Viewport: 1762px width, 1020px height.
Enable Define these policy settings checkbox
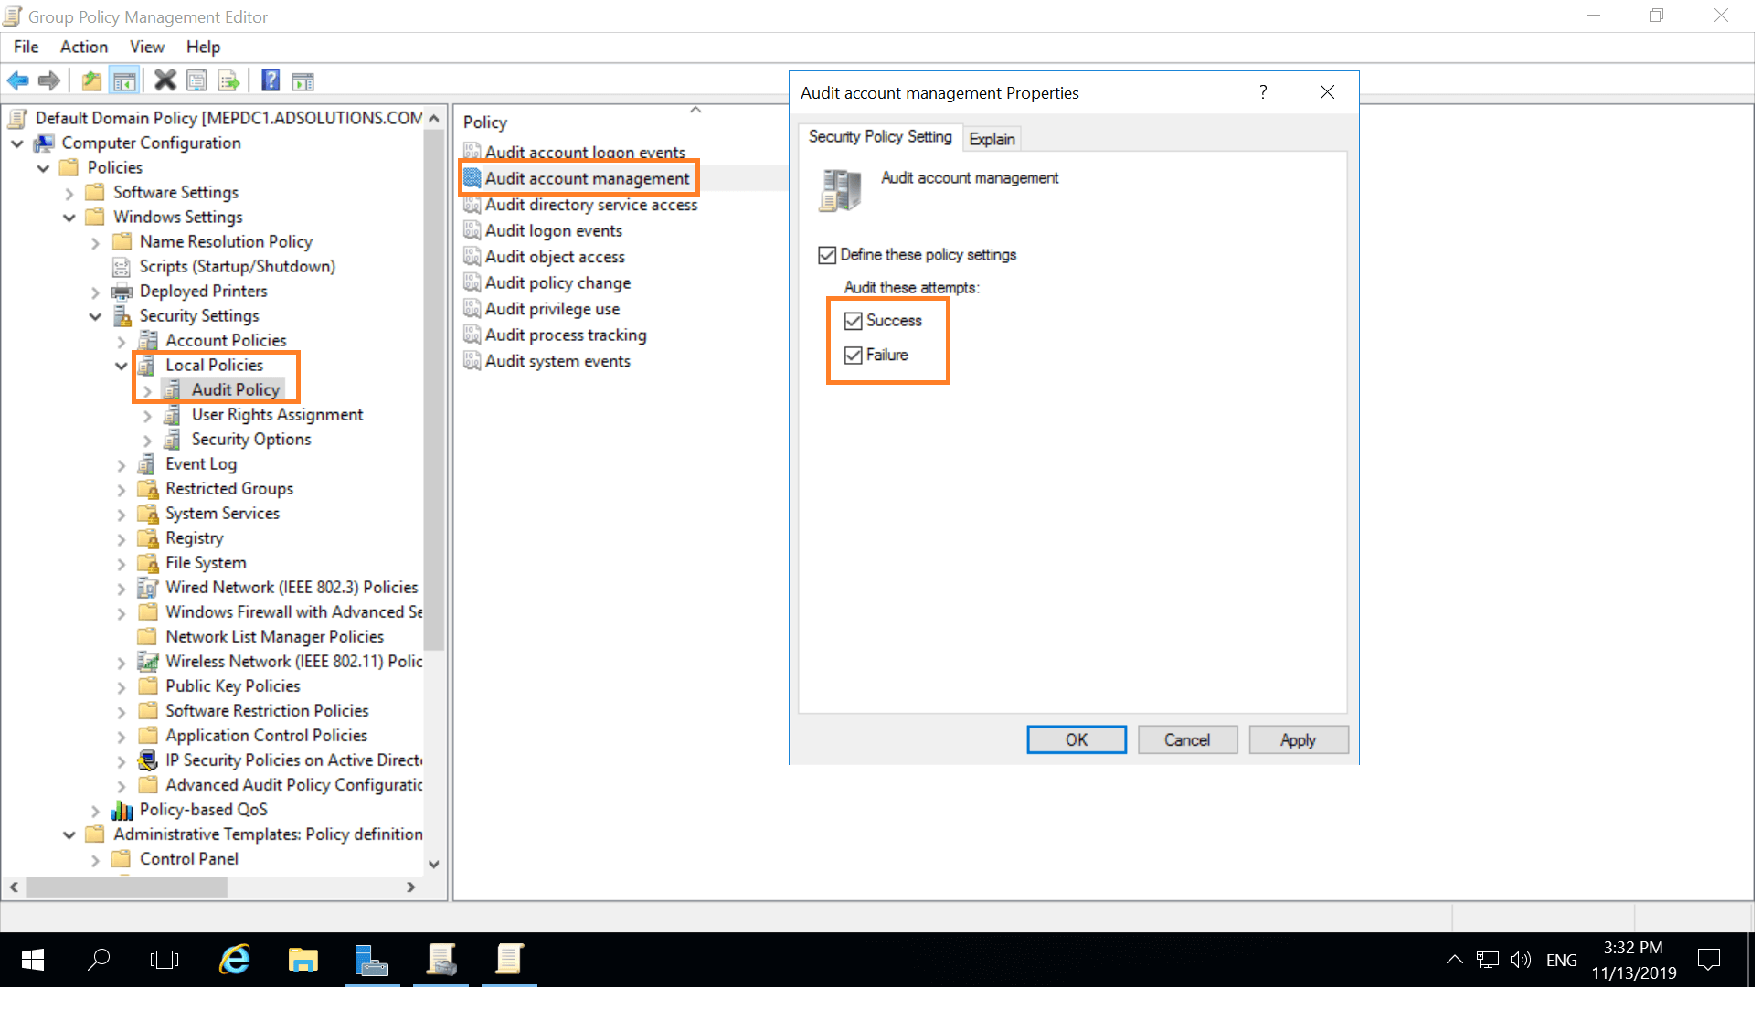pyautogui.click(x=826, y=255)
